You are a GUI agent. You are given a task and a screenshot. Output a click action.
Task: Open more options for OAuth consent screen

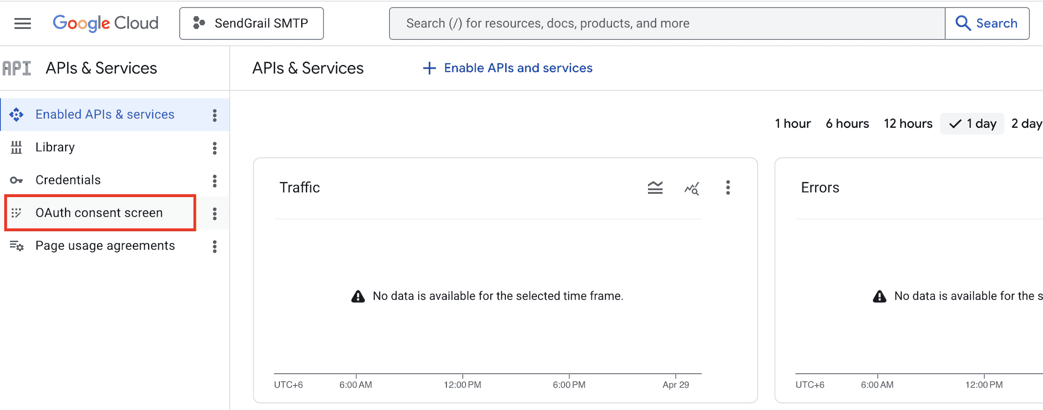[x=215, y=213]
